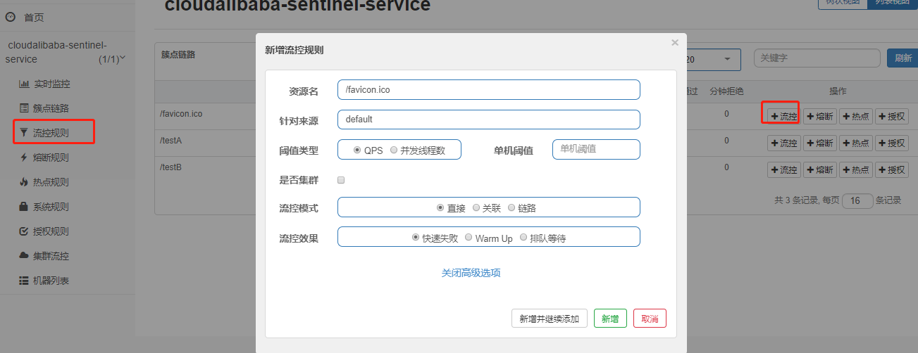
Task: Click +熔断 in the /testA row
Action: tap(819, 143)
